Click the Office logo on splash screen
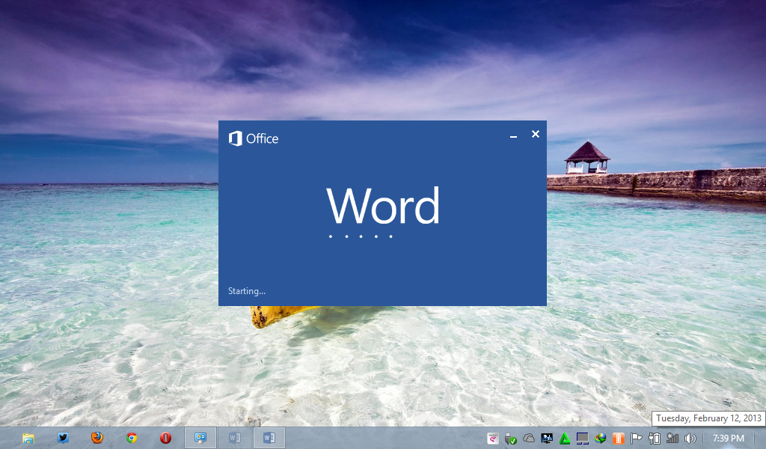The image size is (766, 449). 254,138
